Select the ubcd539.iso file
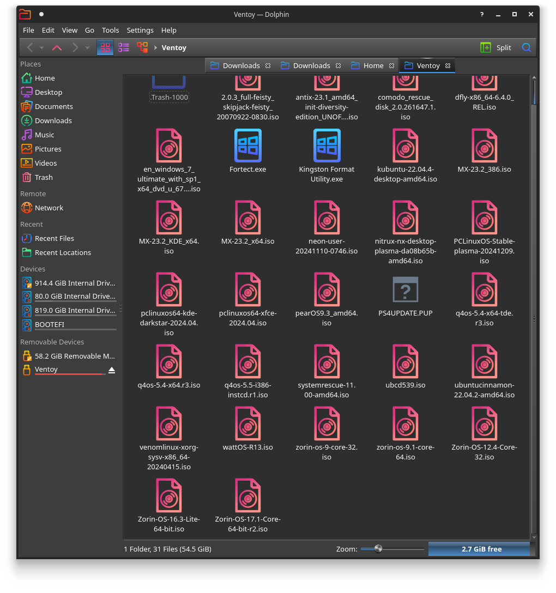The height and width of the screenshot is (593, 556). click(406, 367)
